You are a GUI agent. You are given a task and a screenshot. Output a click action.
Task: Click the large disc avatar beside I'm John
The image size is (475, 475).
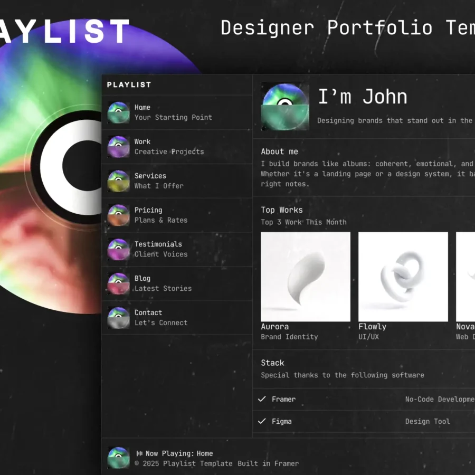pos(285,106)
